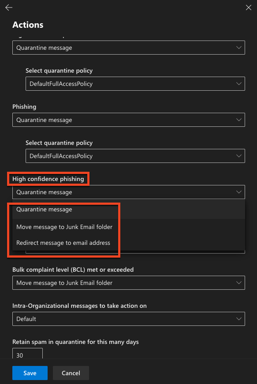Select Redirect message to email address option
Screen dimensions: 257x384
pos(64,243)
